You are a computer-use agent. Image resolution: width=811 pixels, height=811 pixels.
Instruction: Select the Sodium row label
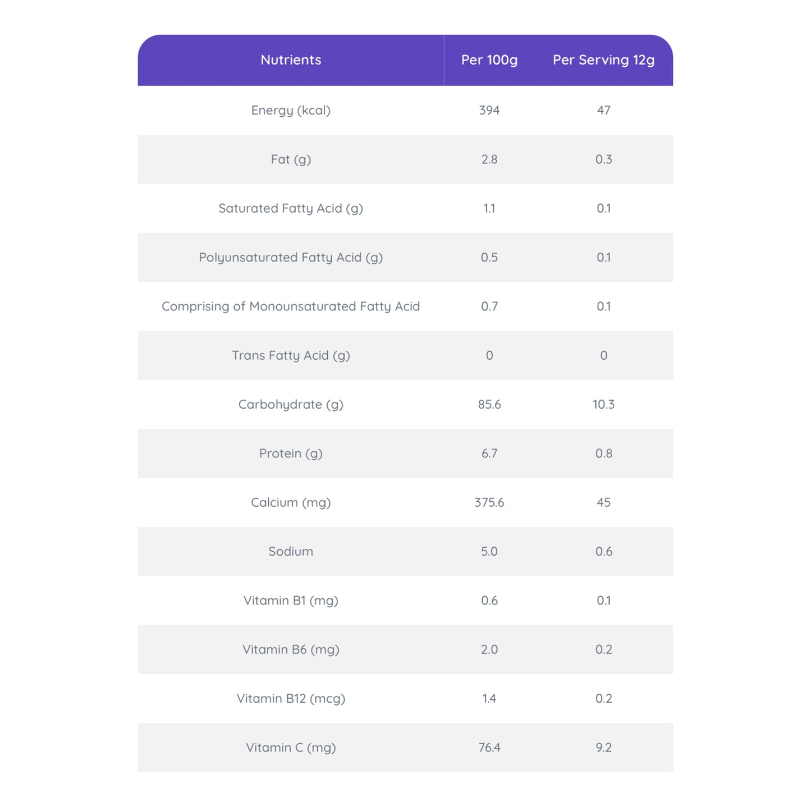(291, 552)
